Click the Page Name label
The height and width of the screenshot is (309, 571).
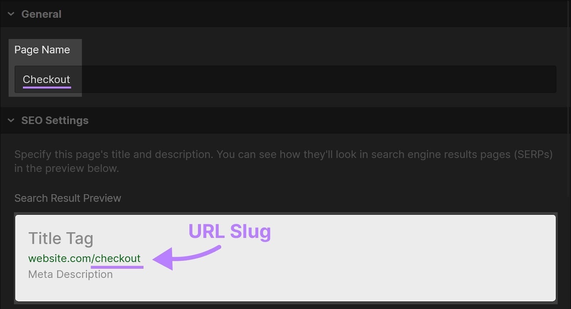pos(42,50)
